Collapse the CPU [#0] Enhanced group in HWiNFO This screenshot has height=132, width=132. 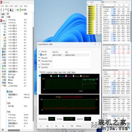(x=103, y=70)
